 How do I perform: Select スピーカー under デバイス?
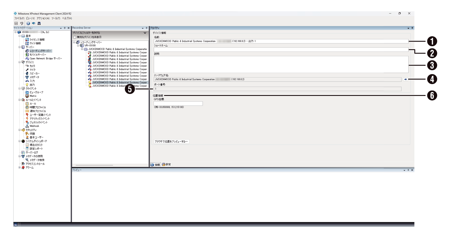pyautogui.click(x=35, y=73)
